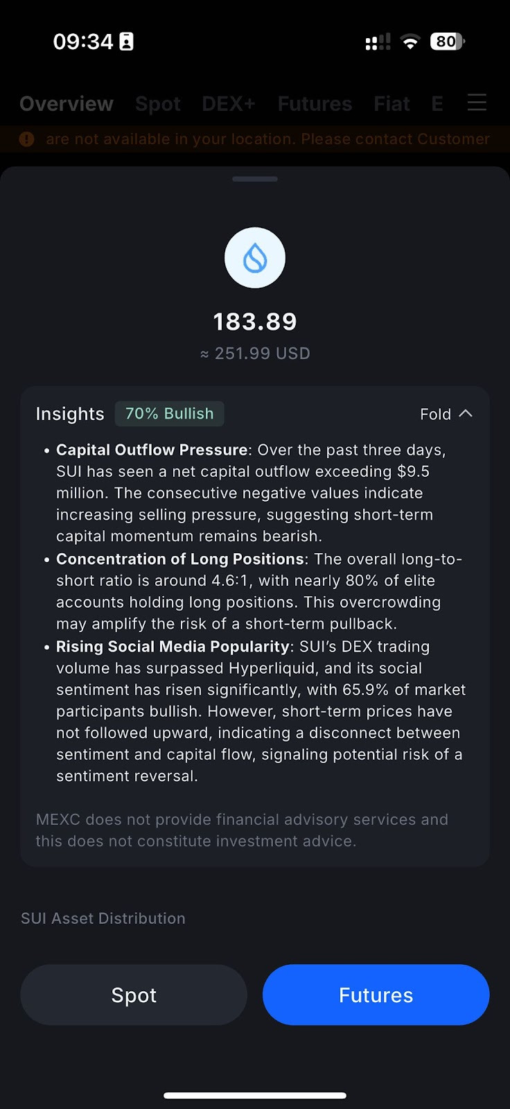Image resolution: width=510 pixels, height=1109 pixels.
Task: Tap the cellular signal bars icon
Action: pyautogui.click(x=378, y=42)
